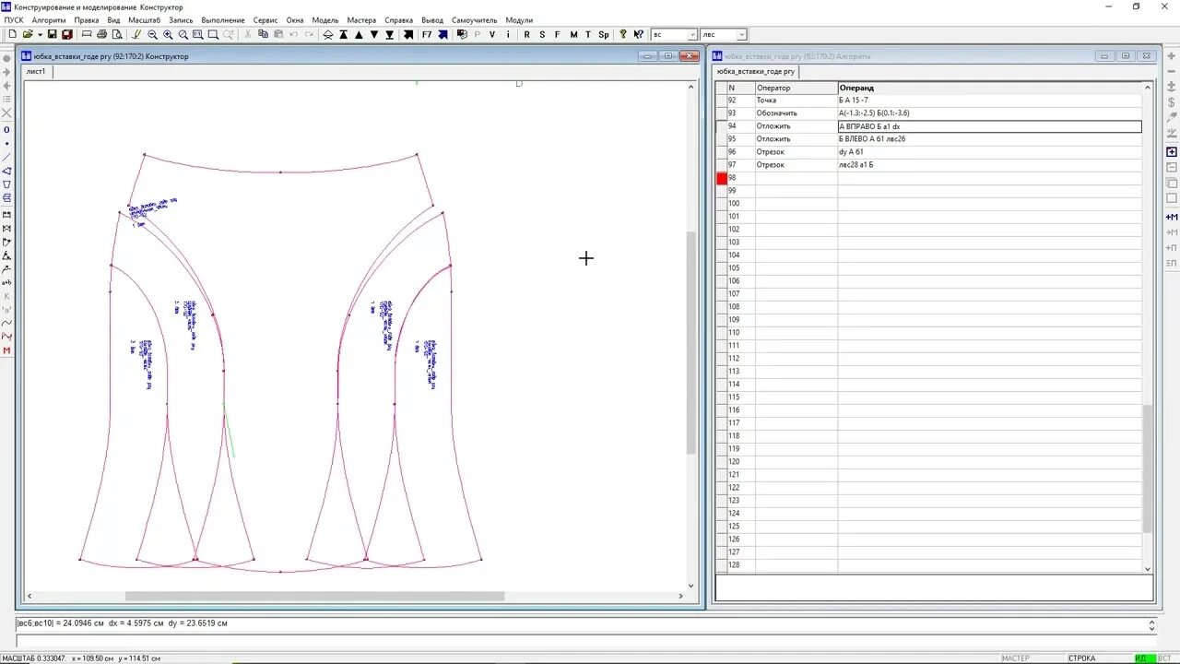This screenshot has height=664, width=1180.
Task: Open file using the folder icon
Action: [27, 34]
